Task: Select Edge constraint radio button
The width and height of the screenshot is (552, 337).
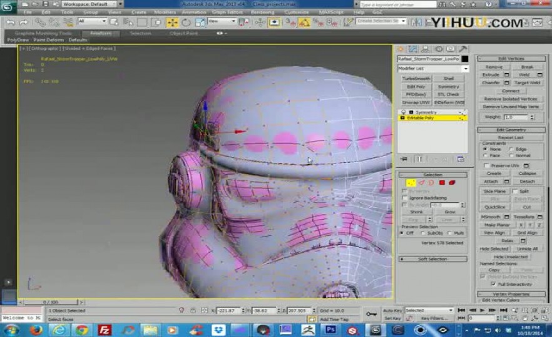Action: pos(511,149)
